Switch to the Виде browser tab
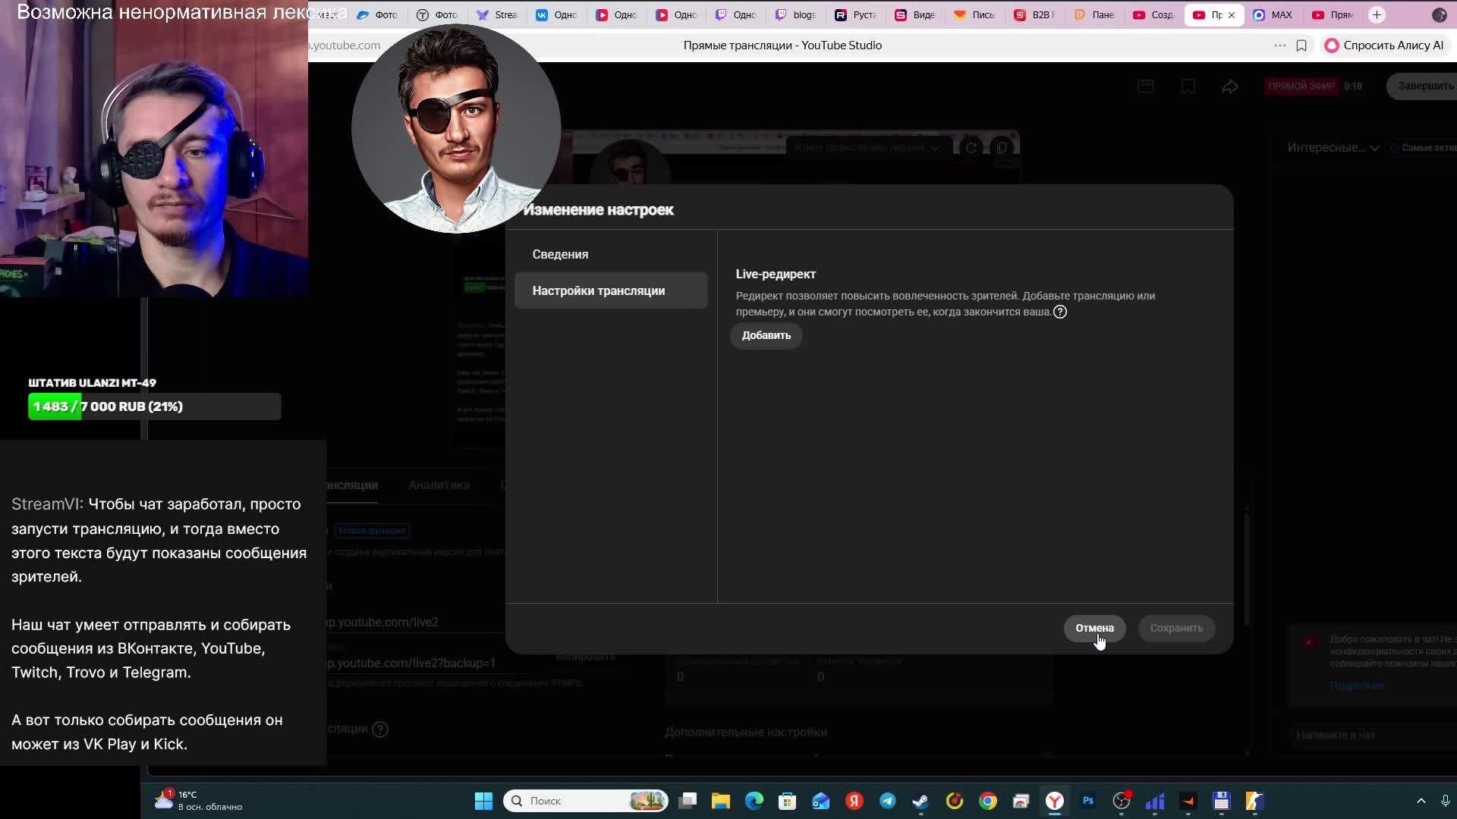Image resolution: width=1457 pixels, height=819 pixels. (916, 15)
